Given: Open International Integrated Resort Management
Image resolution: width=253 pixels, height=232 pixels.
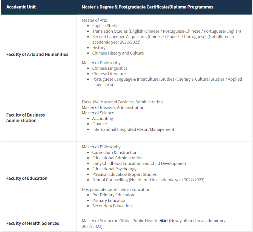Looking at the screenshot, I should click(x=133, y=129).
